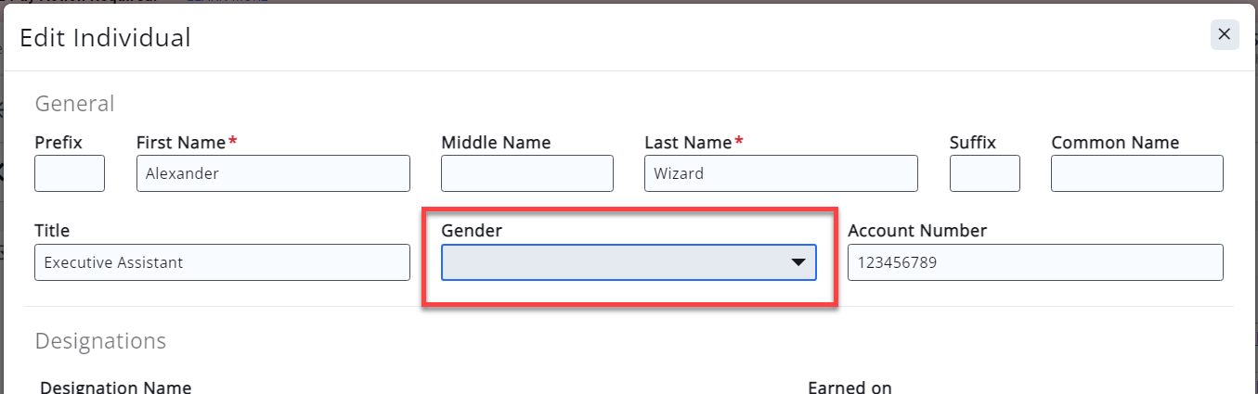
Task: Click the Earned on column header
Action: [849, 387]
